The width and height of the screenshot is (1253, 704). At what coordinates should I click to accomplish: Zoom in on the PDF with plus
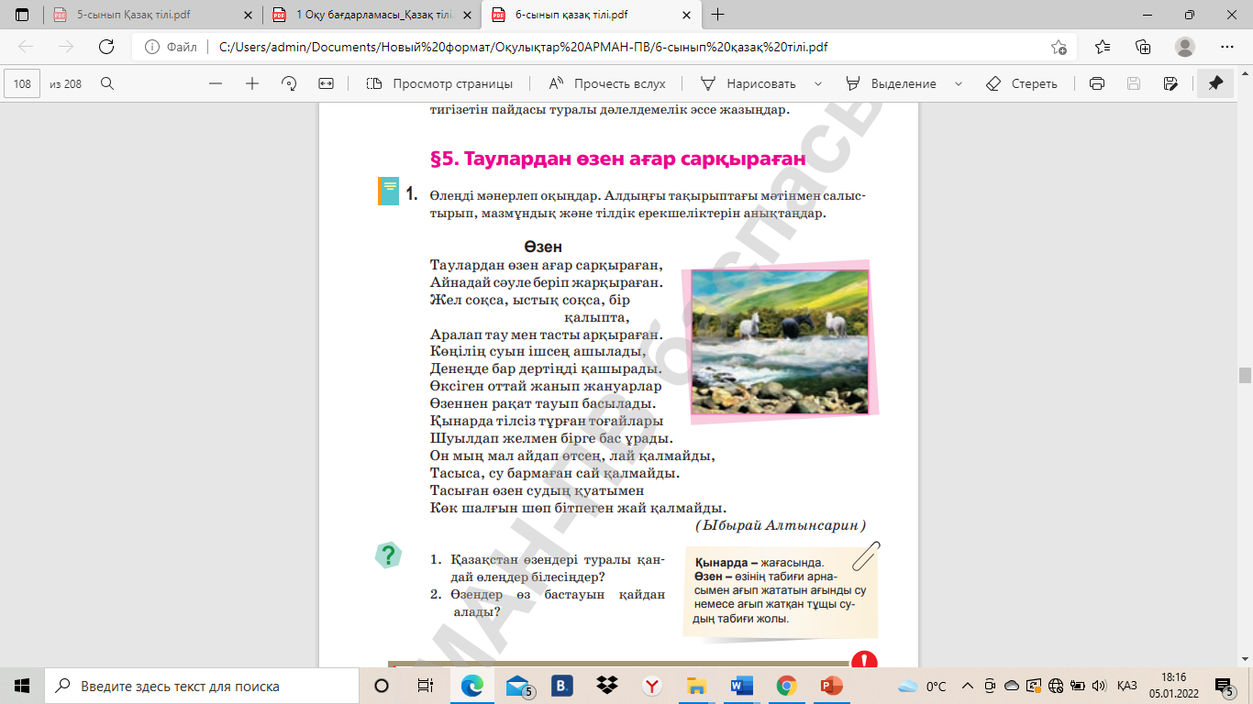(252, 83)
